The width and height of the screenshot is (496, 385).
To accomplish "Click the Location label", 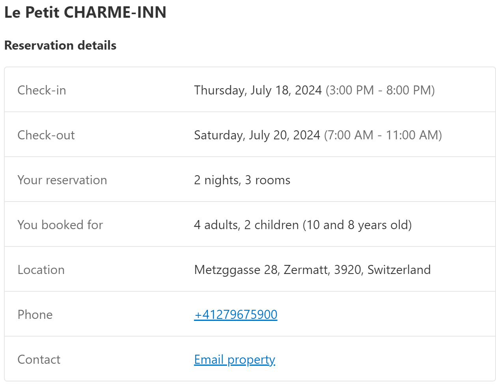I will (x=41, y=270).
